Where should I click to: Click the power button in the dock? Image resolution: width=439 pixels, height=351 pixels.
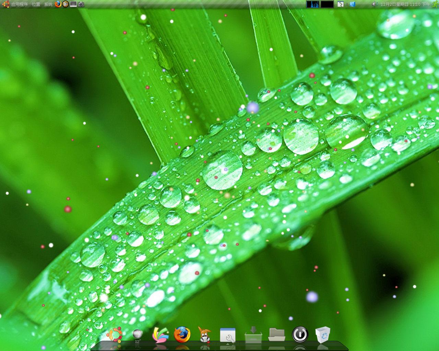(x=300, y=335)
